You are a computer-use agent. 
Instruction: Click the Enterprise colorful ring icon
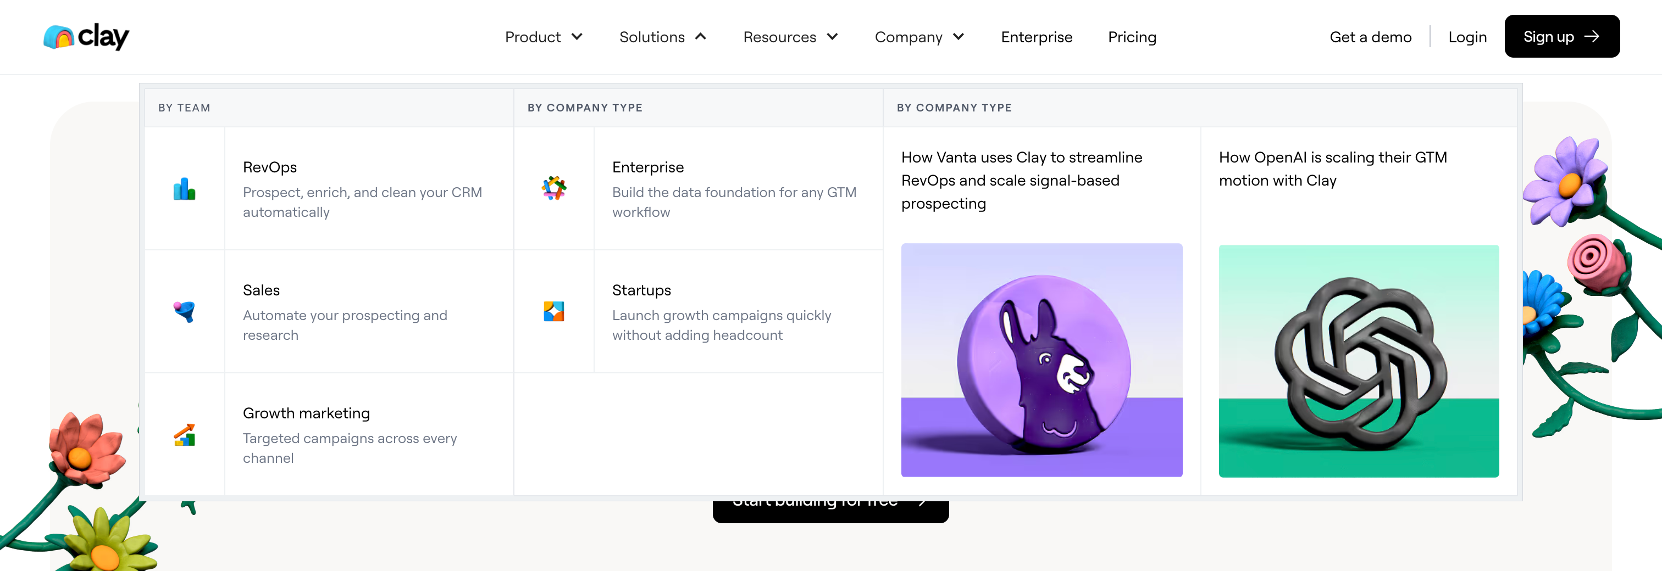pos(553,188)
